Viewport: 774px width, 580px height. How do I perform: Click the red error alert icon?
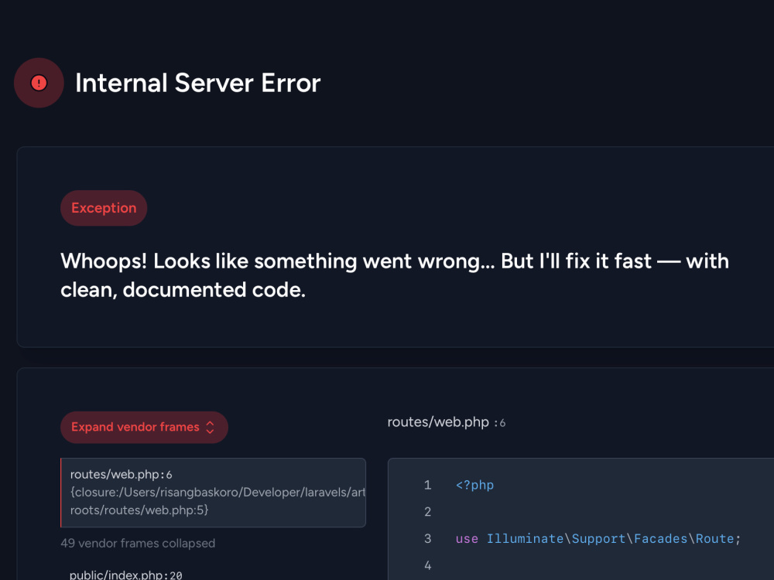point(39,83)
